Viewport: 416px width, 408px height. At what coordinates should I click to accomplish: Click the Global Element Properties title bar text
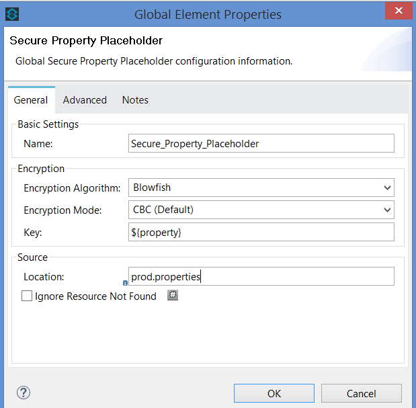[x=208, y=14]
